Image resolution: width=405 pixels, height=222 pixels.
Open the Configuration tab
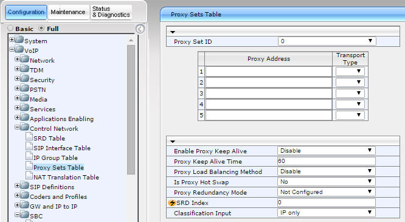(x=26, y=12)
